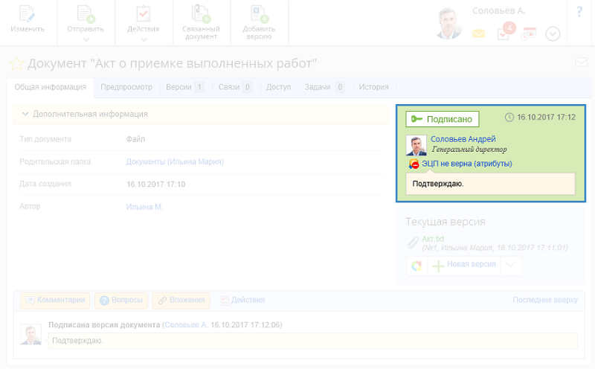Toggle the Вопросы filter button
Viewport: 595px width, 369px height.
click(x=120, y=300)
